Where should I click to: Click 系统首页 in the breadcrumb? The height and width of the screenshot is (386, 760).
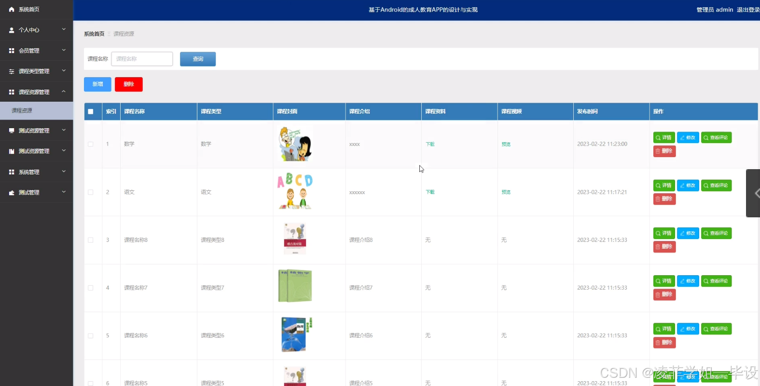[94, 34]
